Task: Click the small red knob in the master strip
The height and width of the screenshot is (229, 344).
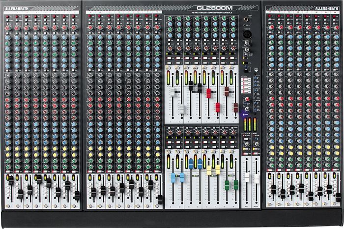Action: tap(247, 99)
